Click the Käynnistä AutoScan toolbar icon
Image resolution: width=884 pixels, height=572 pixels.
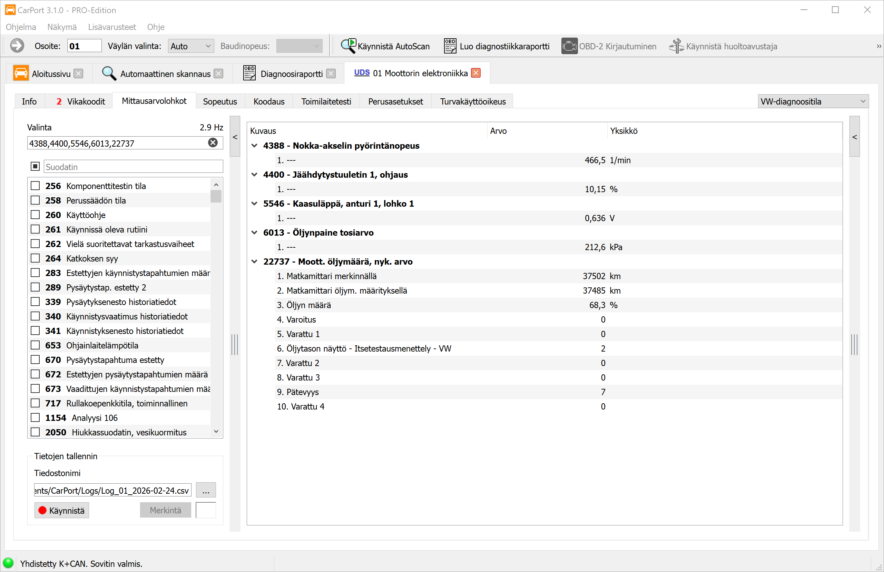(348, 46)
